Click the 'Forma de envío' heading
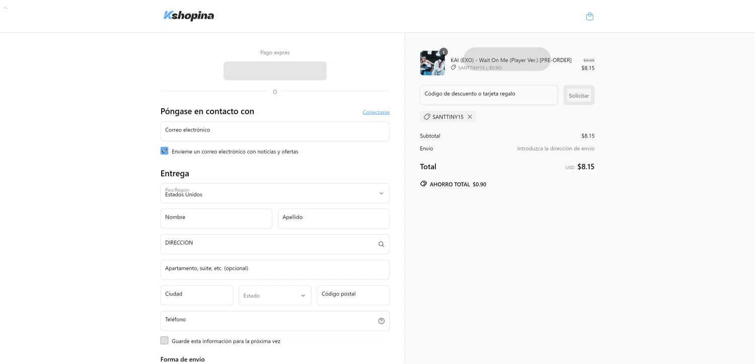 coord(183,359)
